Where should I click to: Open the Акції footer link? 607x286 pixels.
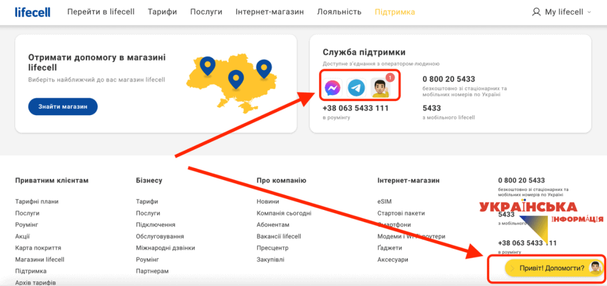pyautogui.click(x=23, y=236)
